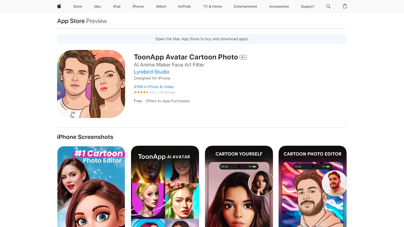
Task: Open the iPhone navigation item
Action: (138, 7)
